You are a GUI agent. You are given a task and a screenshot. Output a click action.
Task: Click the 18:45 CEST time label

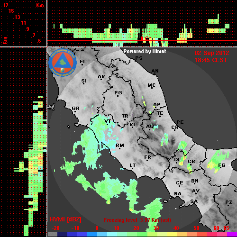click(x=211, y=60)
